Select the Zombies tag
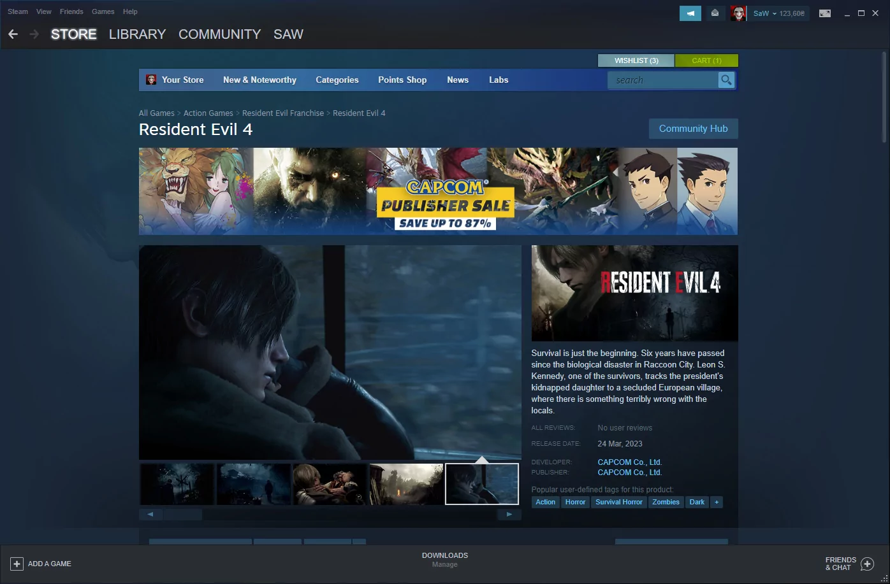Image resolution: width=890 pixels, height=584 pixels. coord(666,502)
